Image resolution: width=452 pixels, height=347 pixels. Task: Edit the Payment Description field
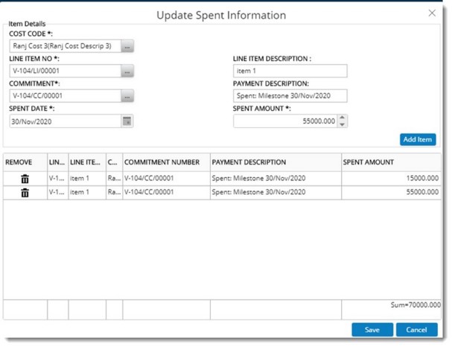point(290,96)
